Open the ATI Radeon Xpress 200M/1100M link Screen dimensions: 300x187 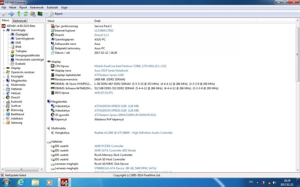tap(125, 115)
